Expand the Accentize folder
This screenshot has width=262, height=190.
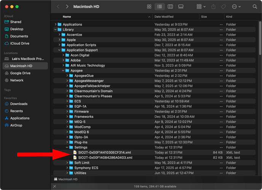pos(59,35)
